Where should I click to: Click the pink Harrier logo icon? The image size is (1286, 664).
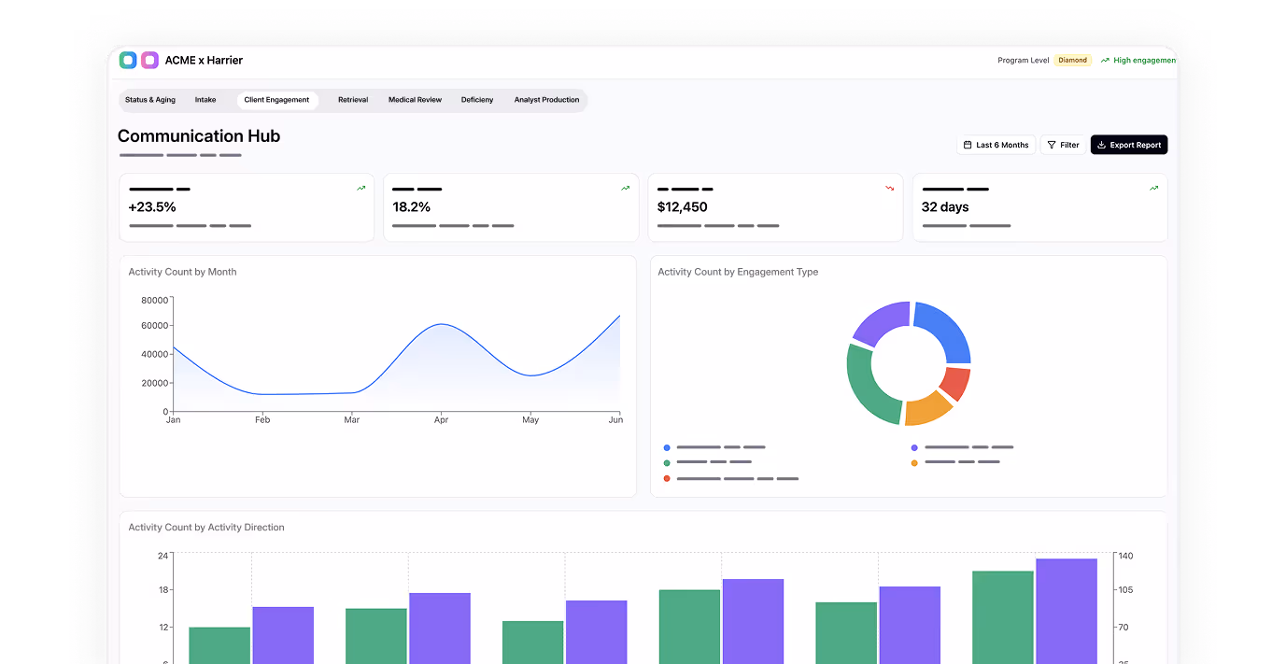point(148,59)
